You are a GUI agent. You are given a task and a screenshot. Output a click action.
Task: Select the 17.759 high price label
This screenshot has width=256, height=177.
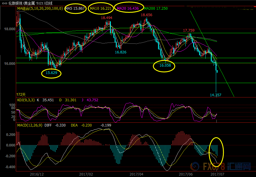[x=189, y=31]
